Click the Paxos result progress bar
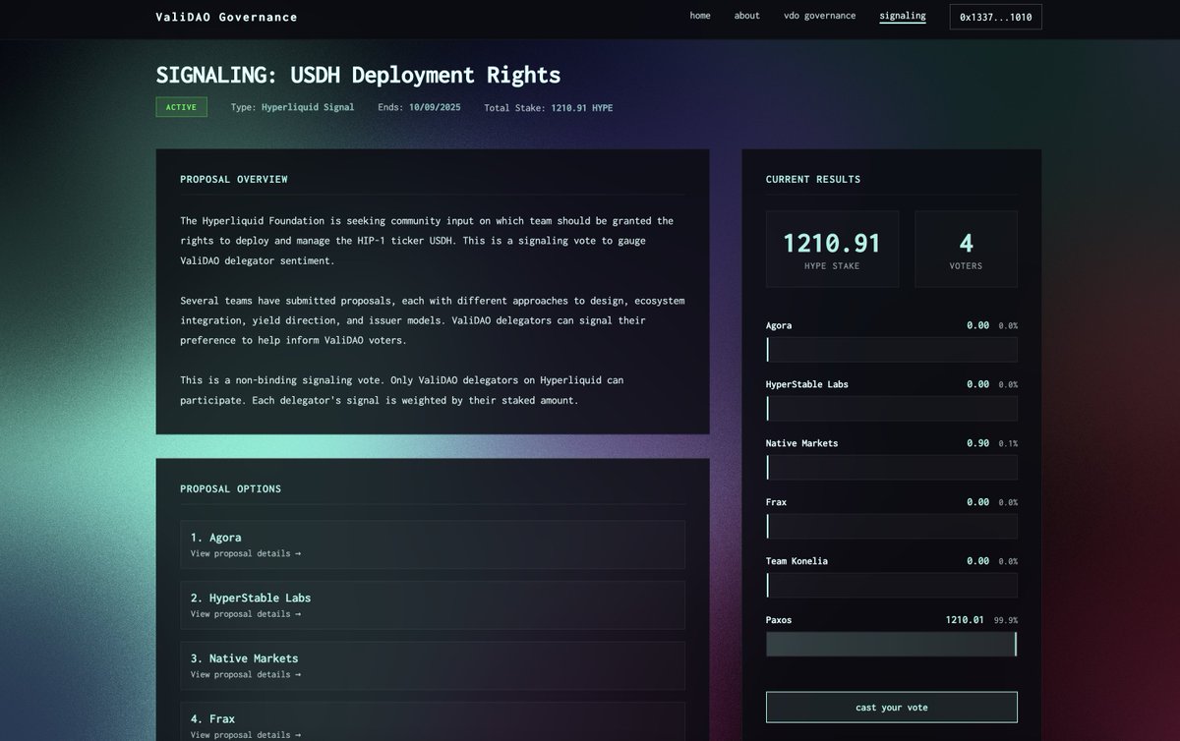This screenshot has width=1180, height=741. tap(891, 645)
